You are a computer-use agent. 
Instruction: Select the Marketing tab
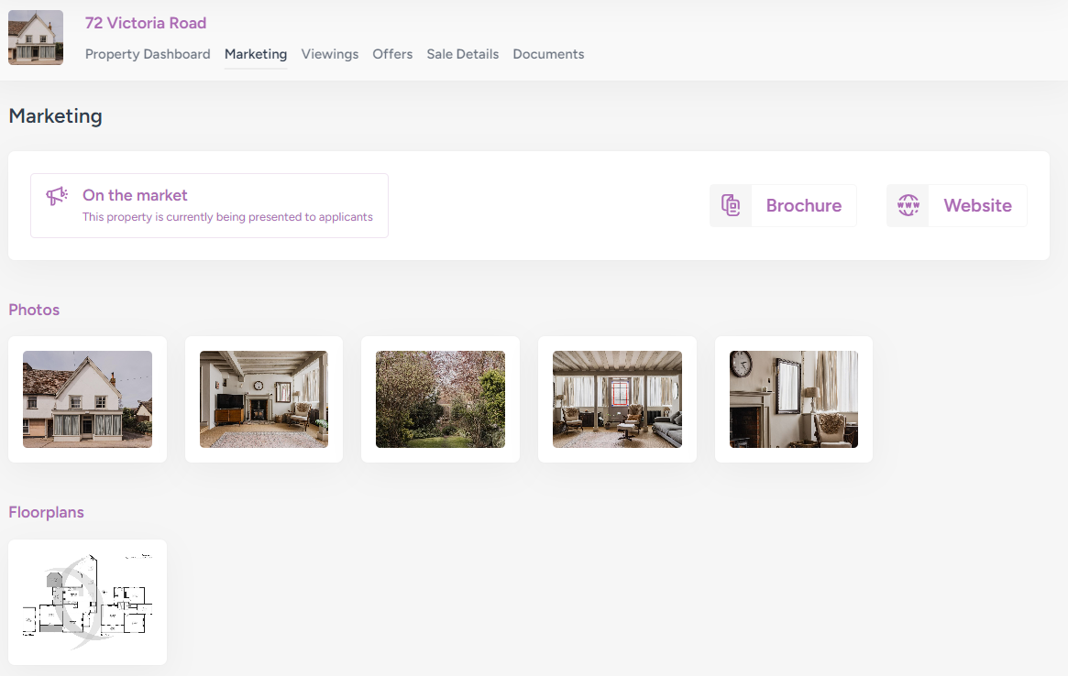point(256,54)
